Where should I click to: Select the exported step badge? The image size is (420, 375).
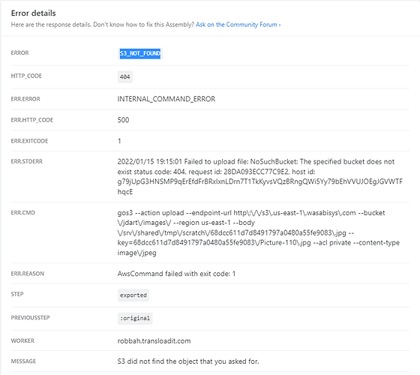tap(133, 295)
